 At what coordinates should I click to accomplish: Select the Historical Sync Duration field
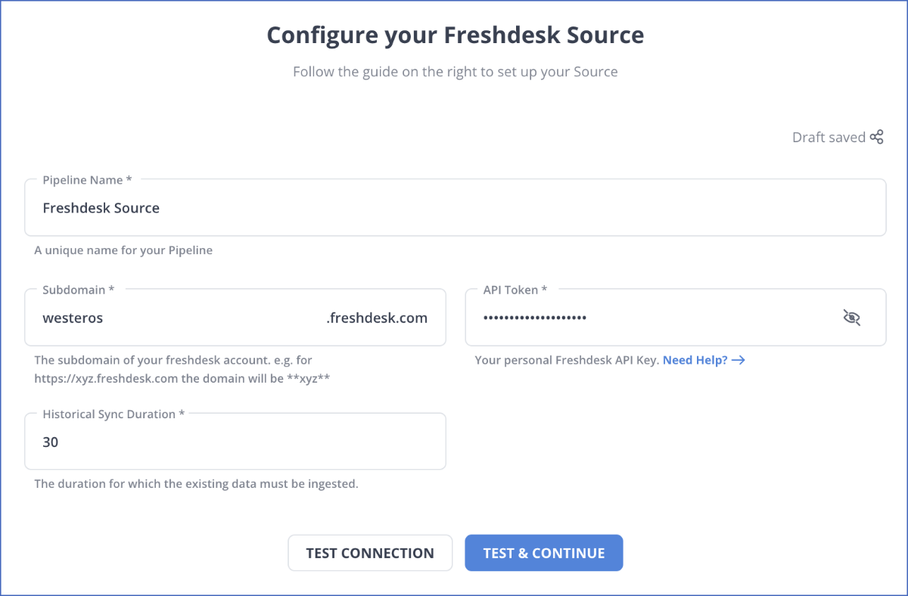pyautogui.click(x=235, y=442)
